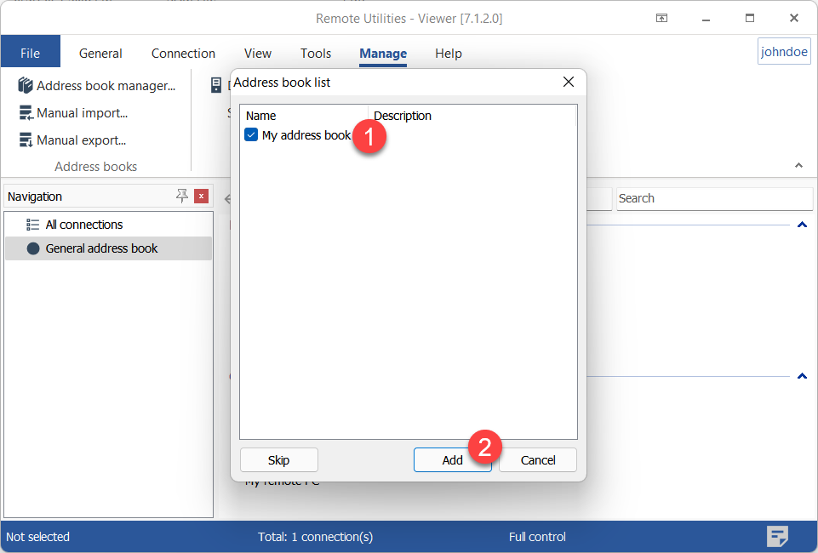Collapse the upper connection group chevron
The width and height of the screenshot is (818, 553).
[x=801, y=225]
